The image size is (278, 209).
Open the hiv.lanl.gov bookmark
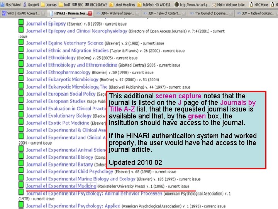point(192,5)
